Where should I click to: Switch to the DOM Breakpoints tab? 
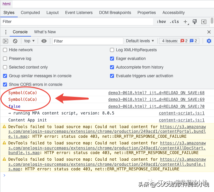[x=115, y=13]
